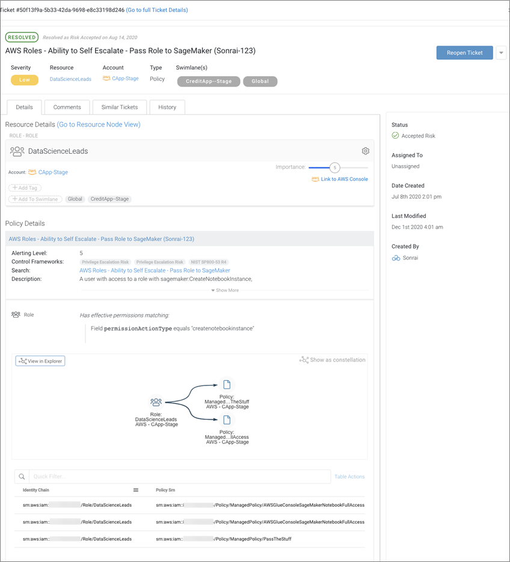Open the Similar Tickets tab
Image resolution: width=510 pixels, height=562 pixels.
point(120,107)
